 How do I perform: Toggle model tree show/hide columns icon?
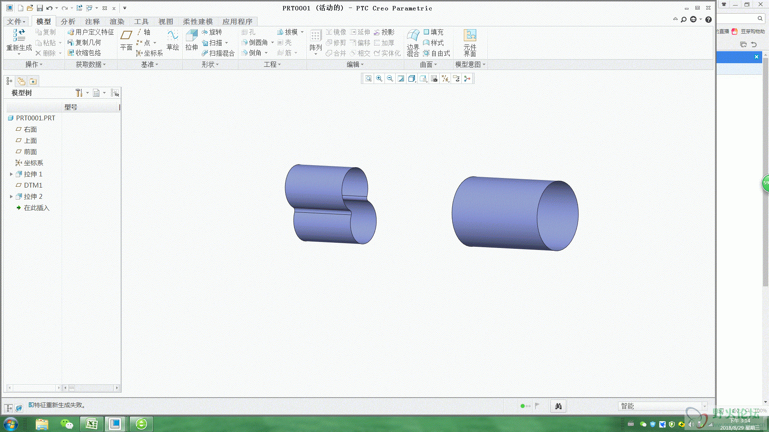click(115, 93)
